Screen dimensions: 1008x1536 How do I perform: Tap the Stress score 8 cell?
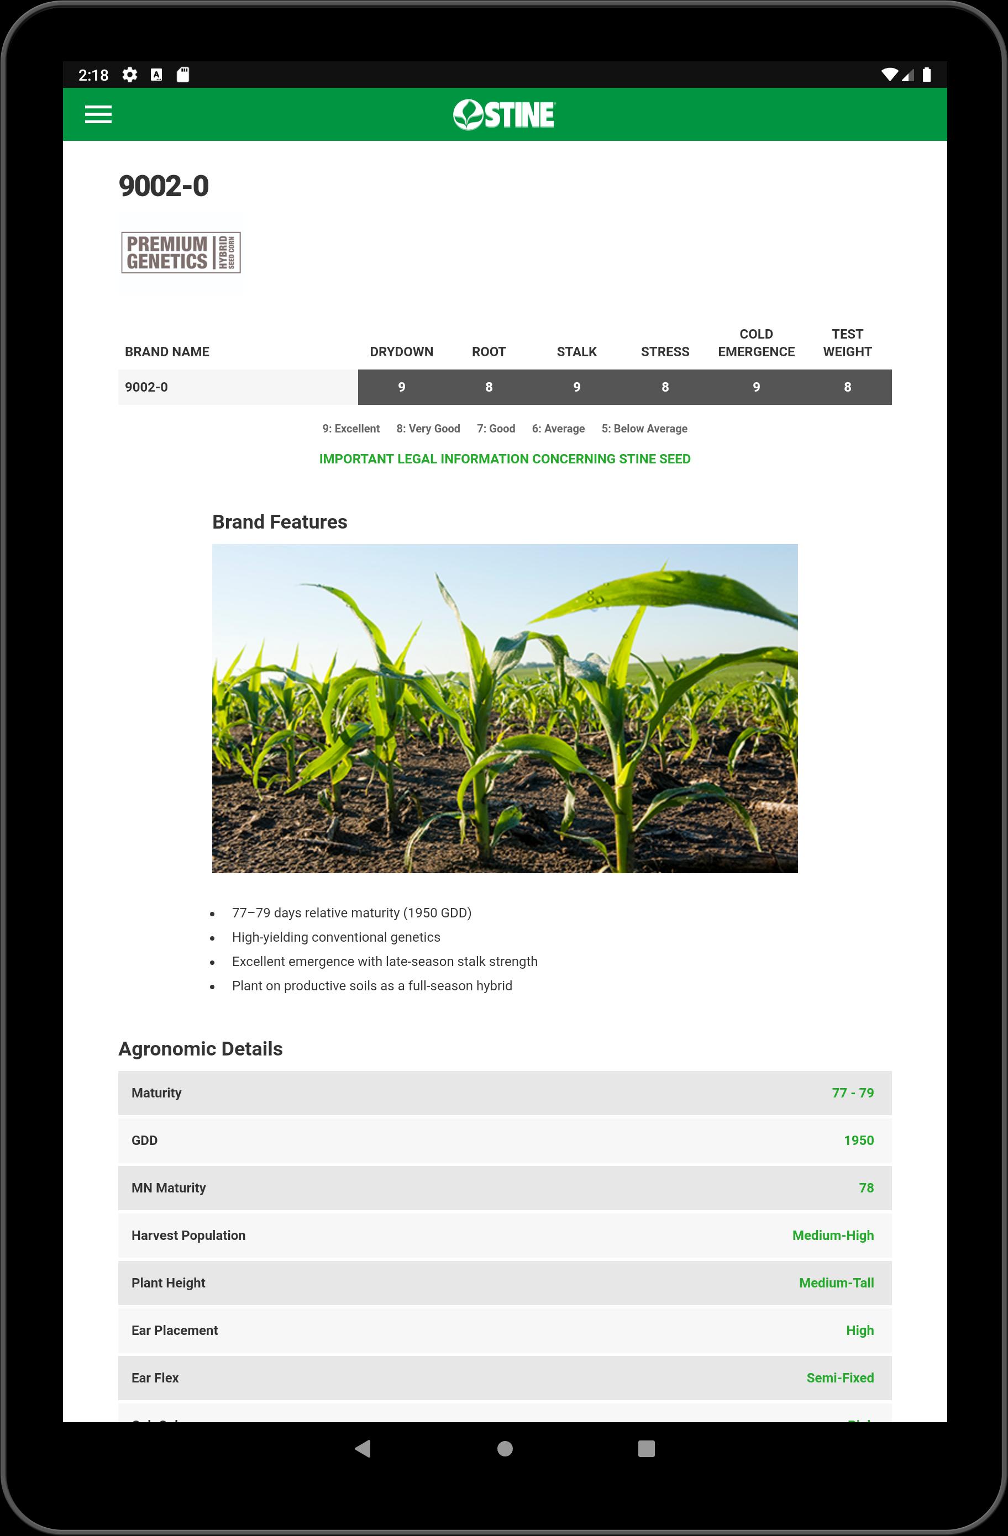coord(664,387)
